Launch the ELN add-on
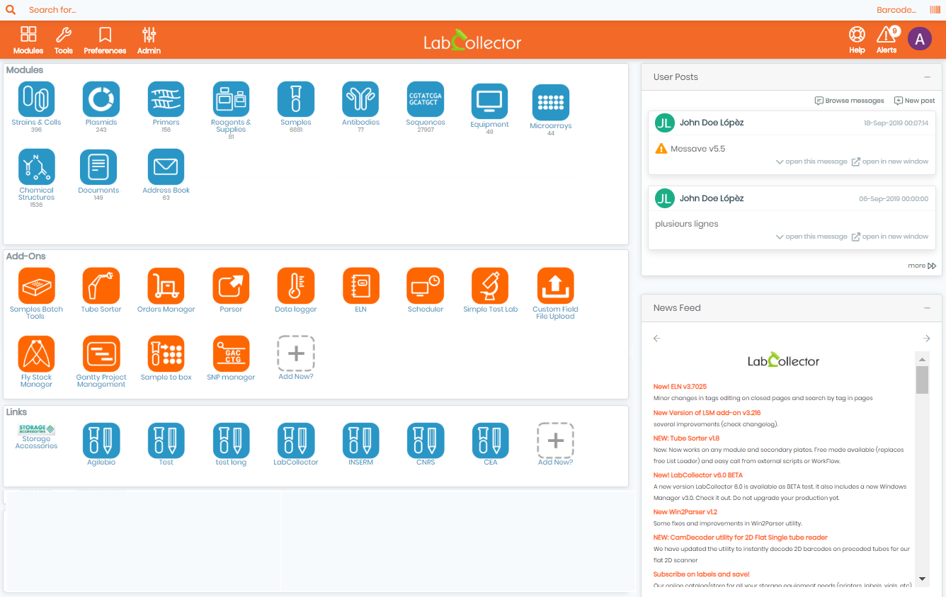The width and height of the screenshot is (946, 597). pos(360,286)
